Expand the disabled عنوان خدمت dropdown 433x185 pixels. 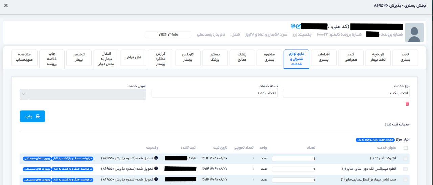[x=83, y=94]
